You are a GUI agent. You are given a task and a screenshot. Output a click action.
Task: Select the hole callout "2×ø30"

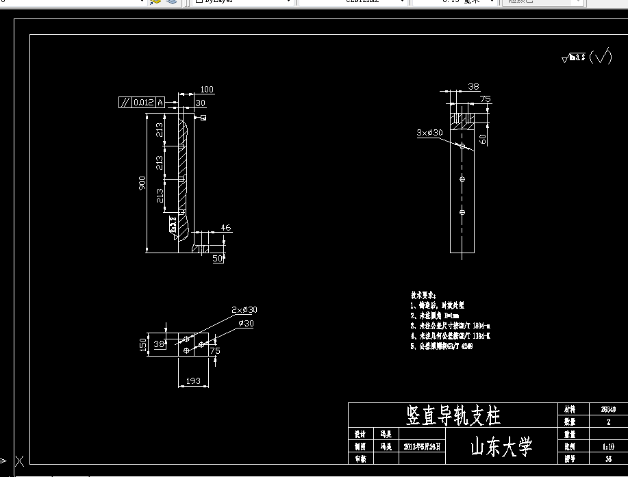coord(244,310)
